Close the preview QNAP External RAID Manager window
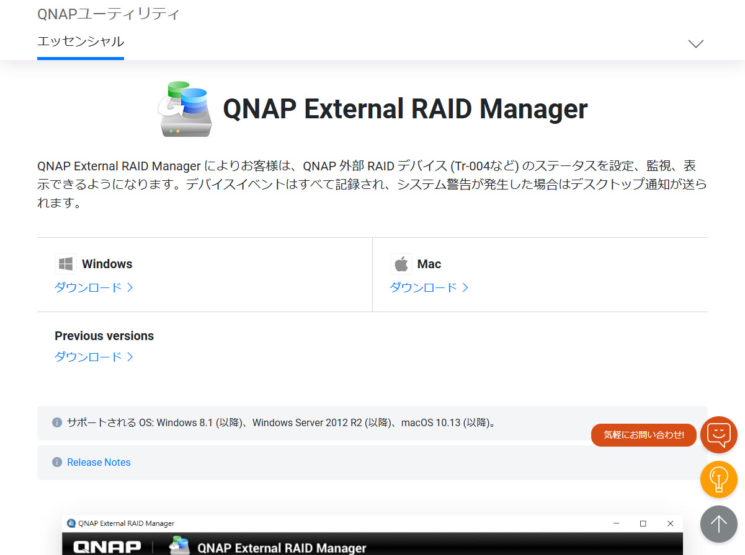This screenshot has height=555, width=745. pyautogui.click(x=671, y=523)
